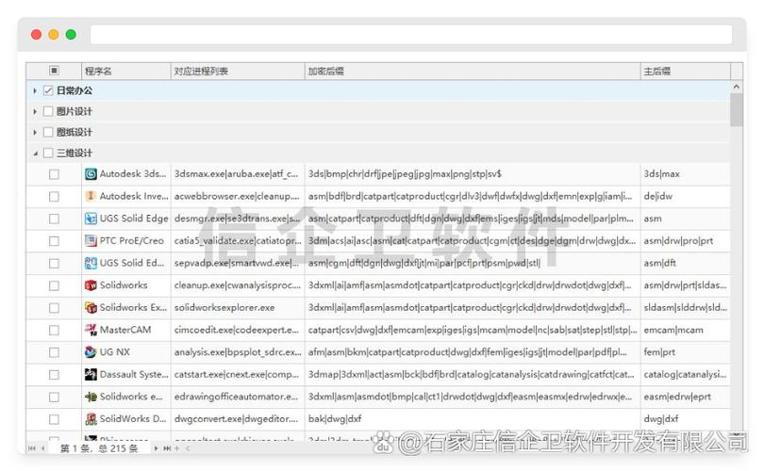Check the 图片设计 group checkbox
This screenshot has height=471, width=764.
(48, 111)
